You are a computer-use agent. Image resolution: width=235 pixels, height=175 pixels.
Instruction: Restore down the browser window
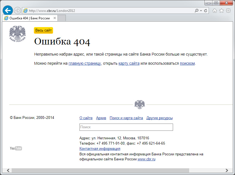click(216, 3)
